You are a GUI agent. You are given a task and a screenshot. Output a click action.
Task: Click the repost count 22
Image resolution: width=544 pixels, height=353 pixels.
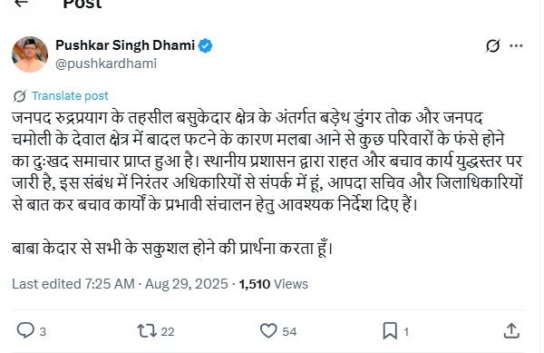pyautogui.click(x=168, y=332)
